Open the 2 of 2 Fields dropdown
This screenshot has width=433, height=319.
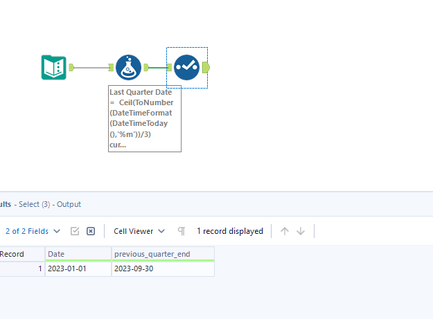33,231
